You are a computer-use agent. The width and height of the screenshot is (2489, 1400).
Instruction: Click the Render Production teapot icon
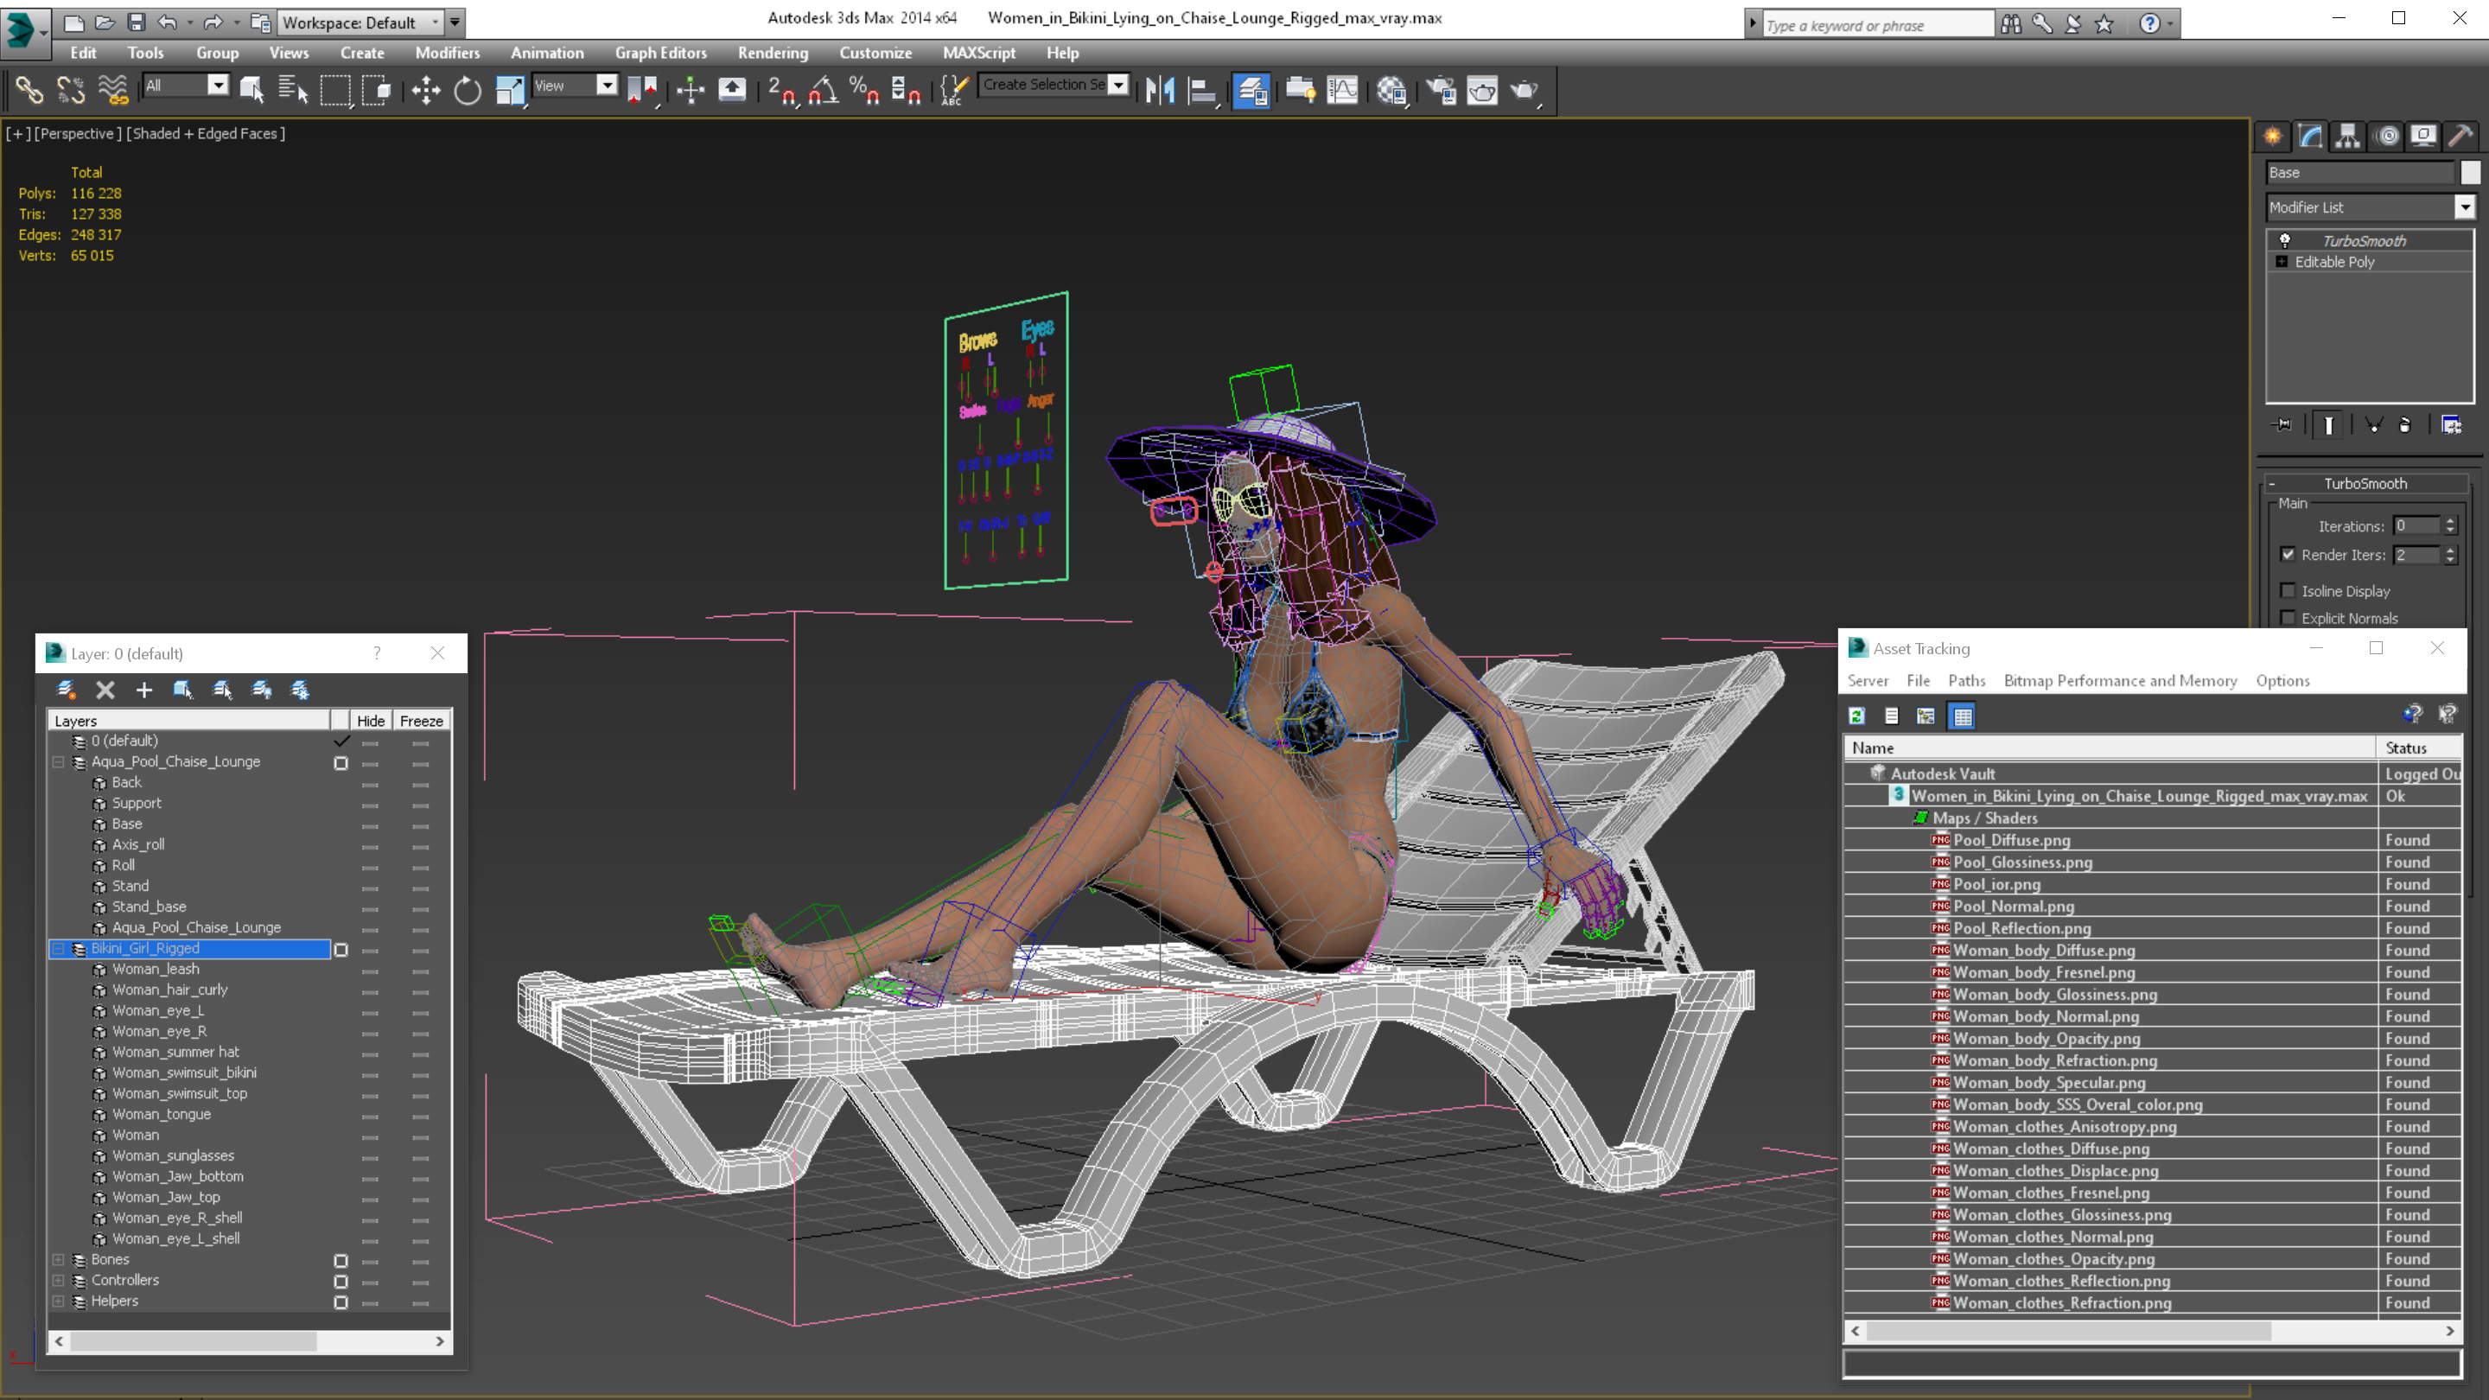1525,90
